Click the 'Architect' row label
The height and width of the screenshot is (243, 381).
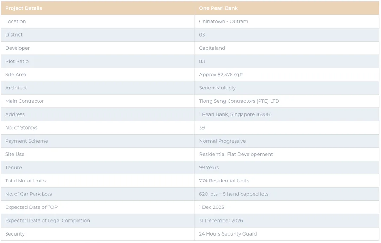[x=16, y=88]
